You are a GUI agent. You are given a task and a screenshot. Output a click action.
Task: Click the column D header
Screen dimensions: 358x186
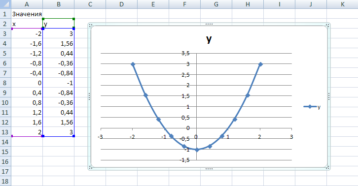pyautogui.click(x=121, y=4)
